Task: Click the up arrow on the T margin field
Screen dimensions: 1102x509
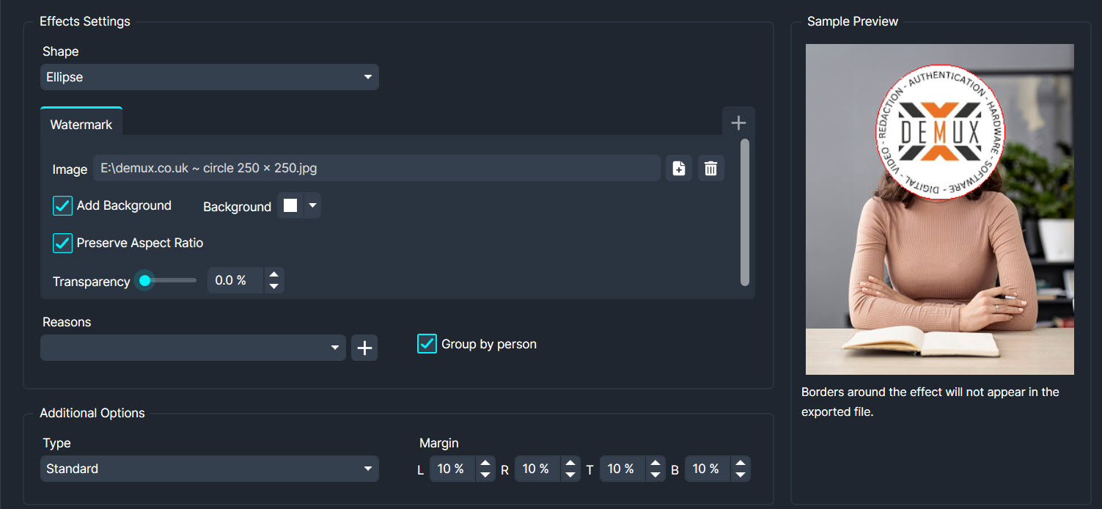Action: coord(655,464)
